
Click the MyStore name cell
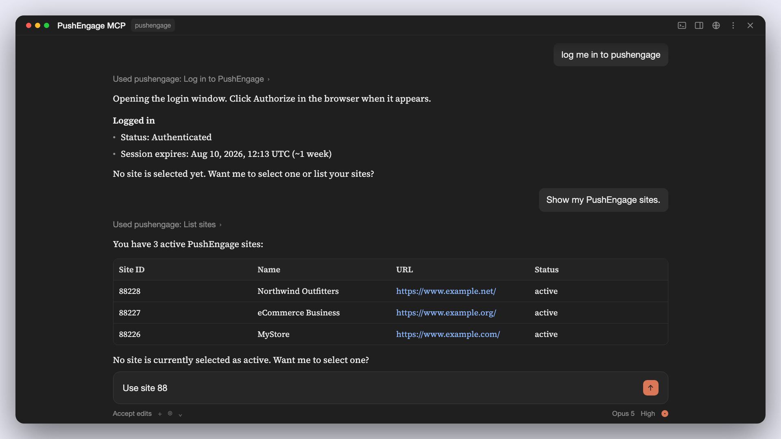click(273, 334)
